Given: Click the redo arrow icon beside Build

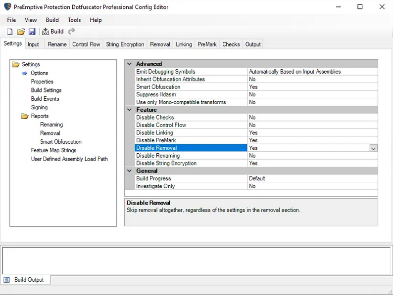Looking at the screenshot, I should (72, 31).
